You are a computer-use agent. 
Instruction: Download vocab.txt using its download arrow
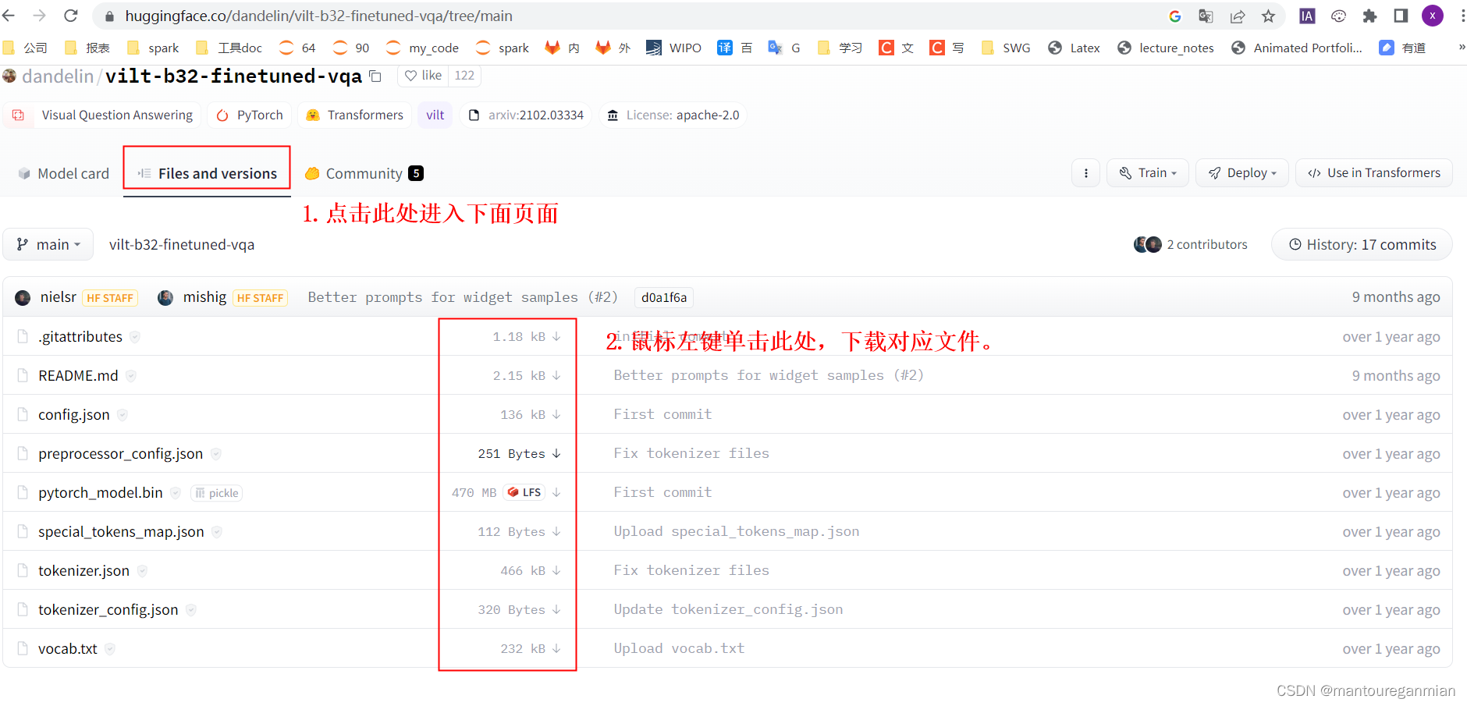click(556, 648)
